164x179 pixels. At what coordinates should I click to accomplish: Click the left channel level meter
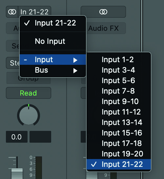(39, 168)
